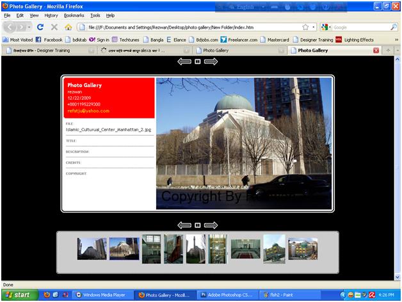Select eighth thumbnail of yellow building
The height and width of the screenshot is (302, 402).
tap(274, 249)
